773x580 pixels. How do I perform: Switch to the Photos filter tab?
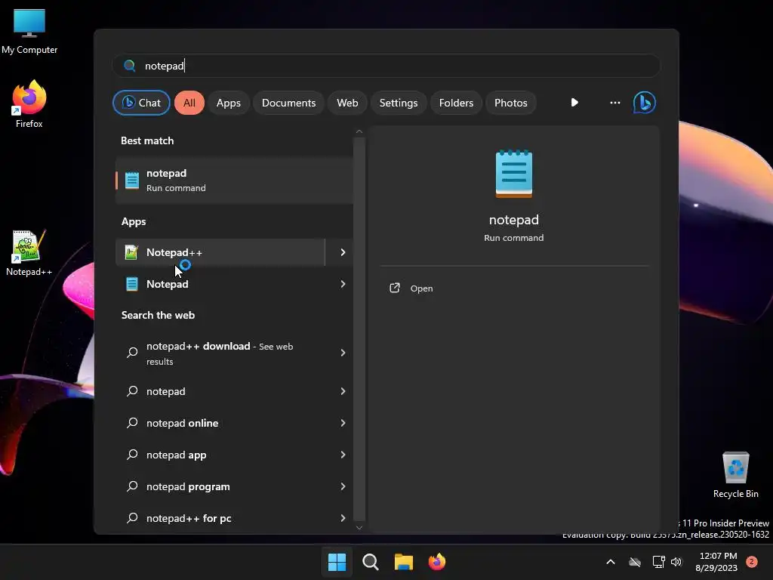pyautogui.click(x=511, y=103)
